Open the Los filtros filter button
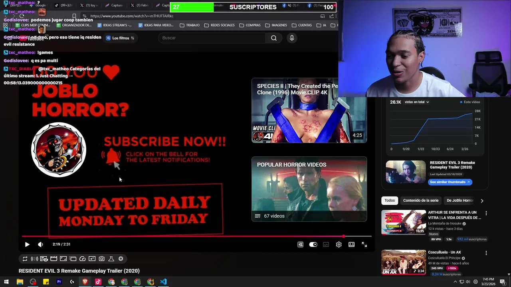 tap(120, 38)
